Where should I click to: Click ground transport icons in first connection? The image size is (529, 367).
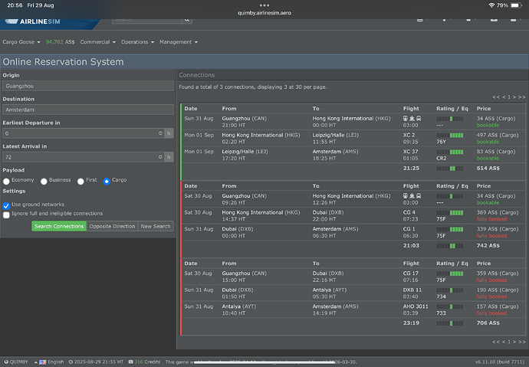pos(411,120)
